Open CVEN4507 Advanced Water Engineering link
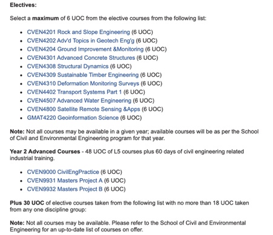Screen dimensions: 273x235 [x=79, y=101]
